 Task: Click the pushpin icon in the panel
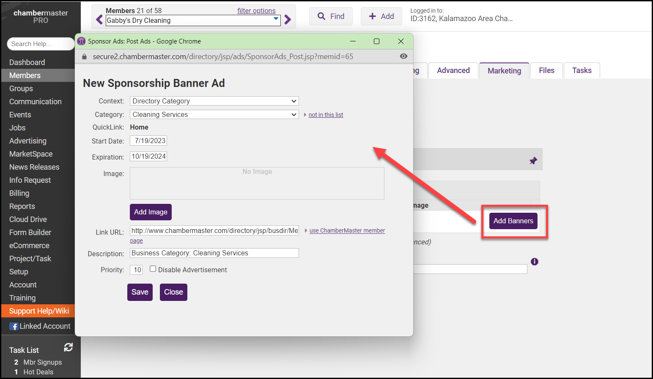pyautogui.click(x=533, y=161)
